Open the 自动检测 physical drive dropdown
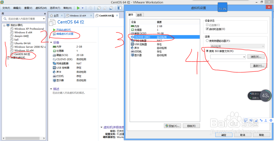Viewport: 274px width, 141px height. point(237,46)
